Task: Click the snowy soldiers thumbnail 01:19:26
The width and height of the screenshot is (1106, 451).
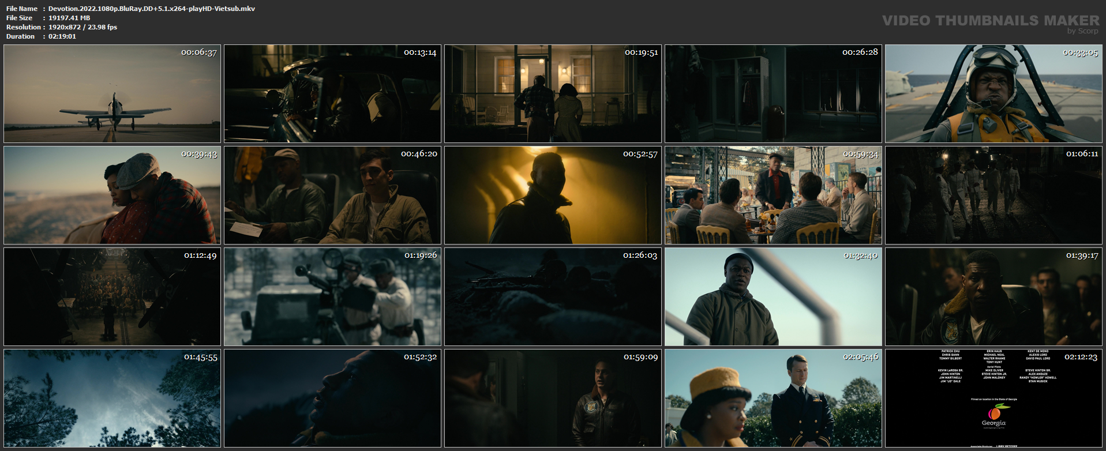Action: pos(332,296)
